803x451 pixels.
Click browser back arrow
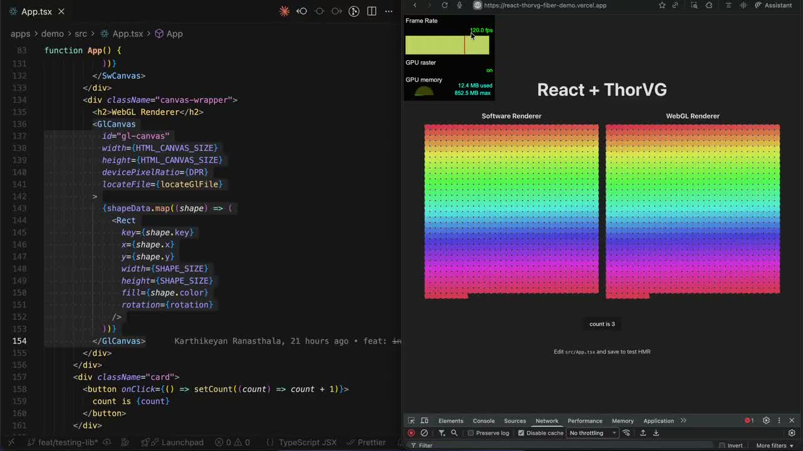[415, 5]
